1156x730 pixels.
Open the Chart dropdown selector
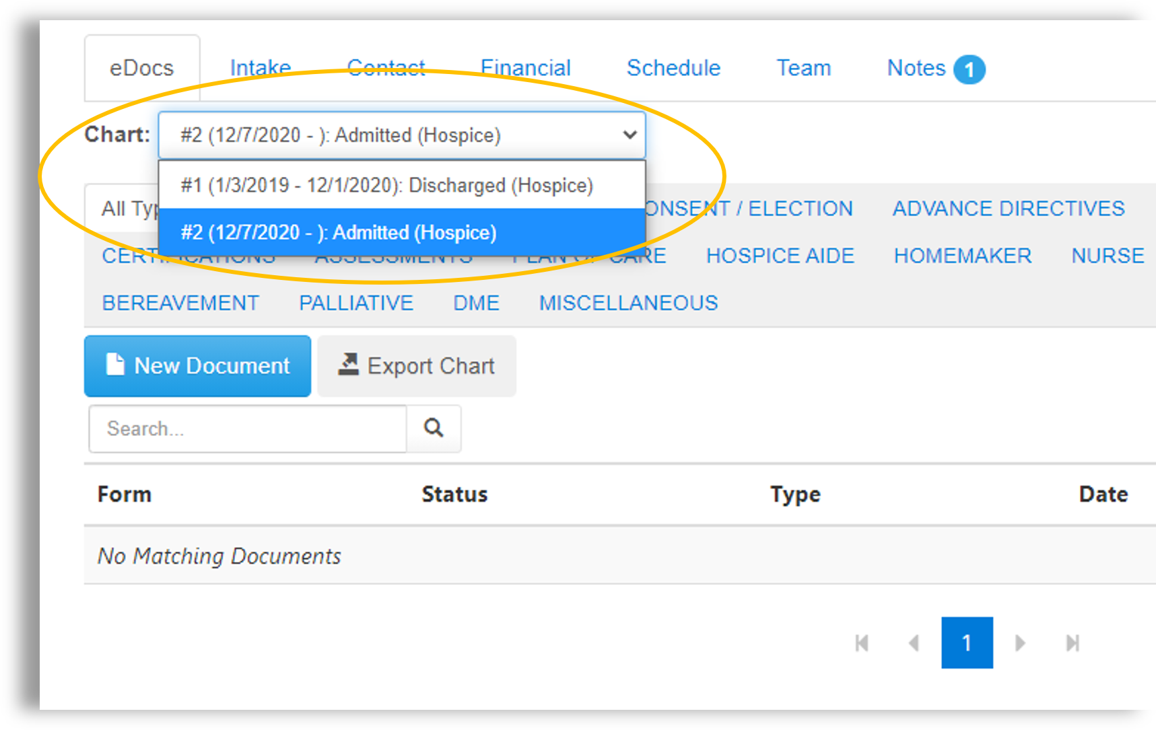[402, 135]
